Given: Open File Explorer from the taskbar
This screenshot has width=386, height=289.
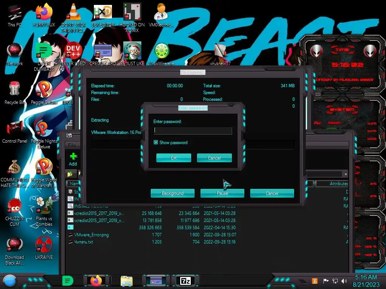Looking at the screenshot, I should [127, 281].
